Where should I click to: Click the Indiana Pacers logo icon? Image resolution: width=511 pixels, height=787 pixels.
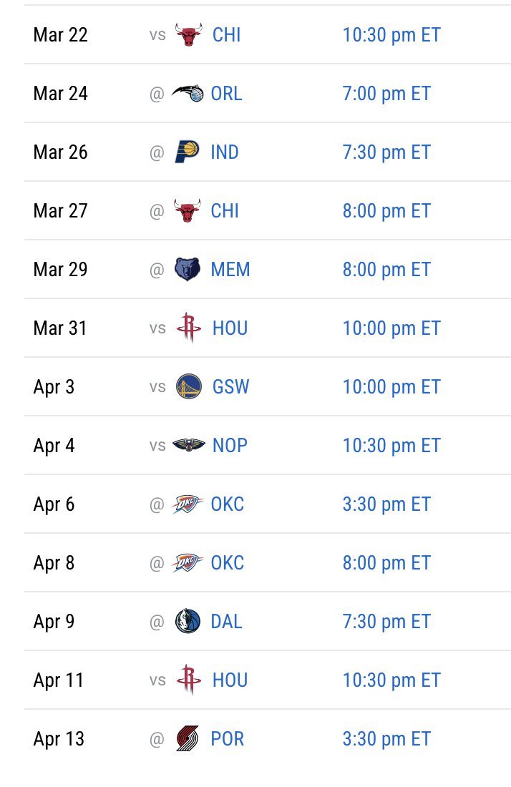[x=188, y=152]
